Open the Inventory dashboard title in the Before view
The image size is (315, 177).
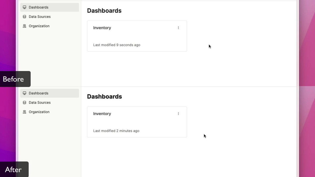point(102,28)
